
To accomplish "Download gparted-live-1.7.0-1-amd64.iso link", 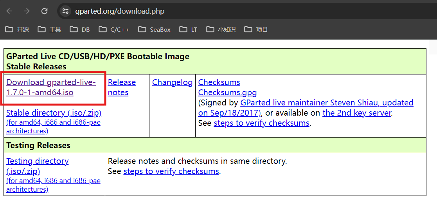I will [51, 87].
